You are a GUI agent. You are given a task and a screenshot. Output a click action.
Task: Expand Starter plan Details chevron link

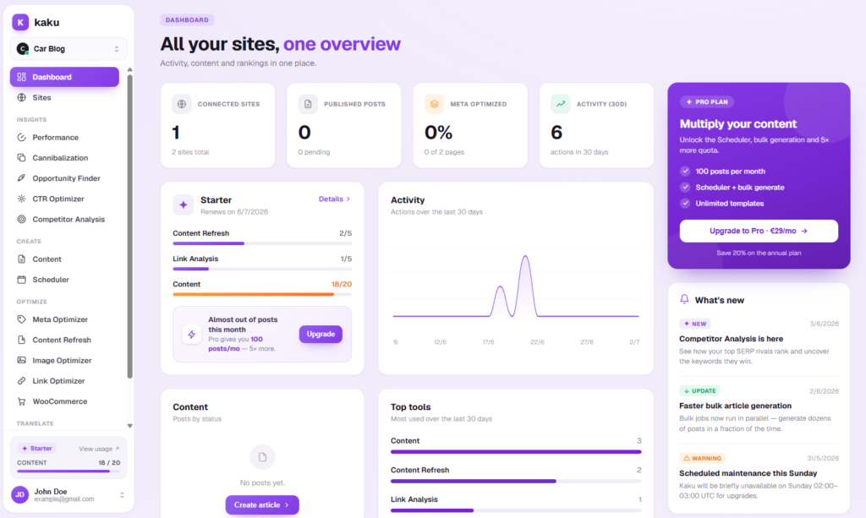click(x=334, y=199)
